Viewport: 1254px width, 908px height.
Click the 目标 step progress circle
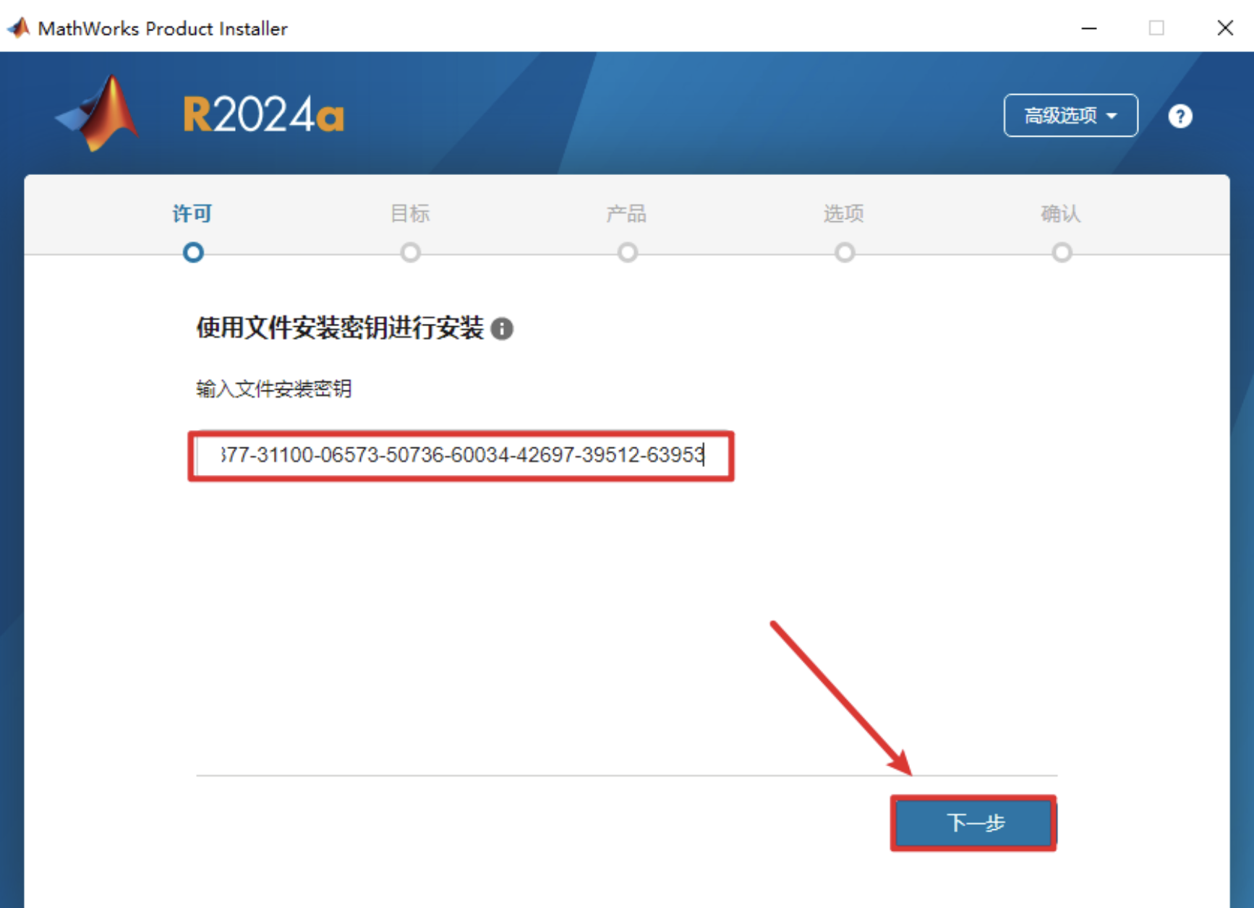410,252
